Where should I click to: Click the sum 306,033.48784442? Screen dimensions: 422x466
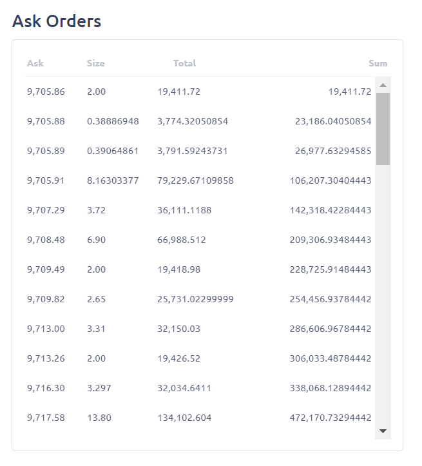pos(331,358)
